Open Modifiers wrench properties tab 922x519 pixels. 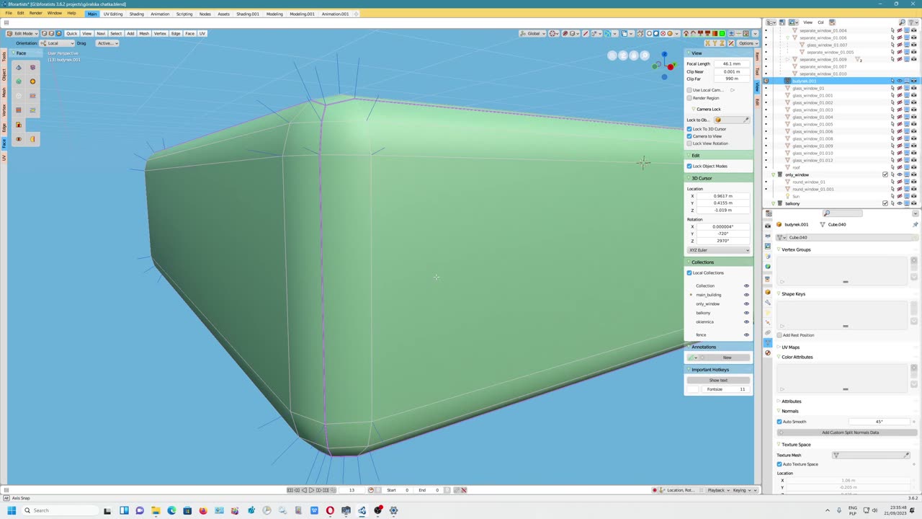click(x=768, y=303)
